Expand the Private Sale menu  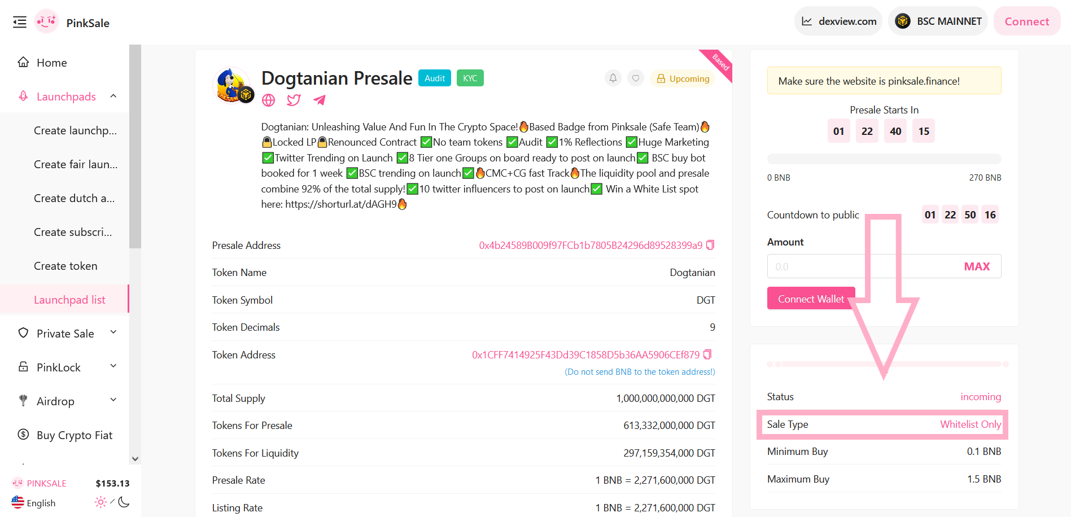coord(64,333)
